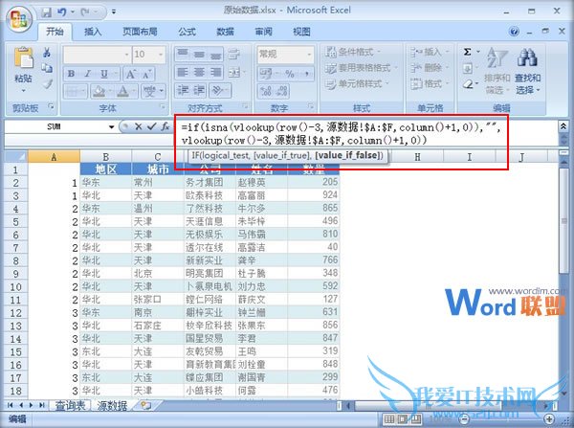Insert a new worksheet tab icon
574x428 pixels.
[x=145, y=405]
